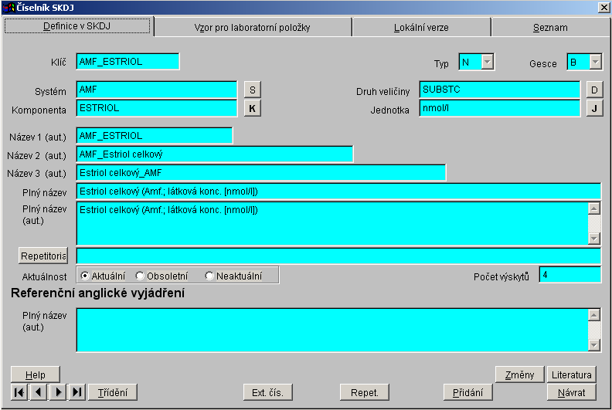
Task: Click the Přidání button
Action: pos(467,392)
